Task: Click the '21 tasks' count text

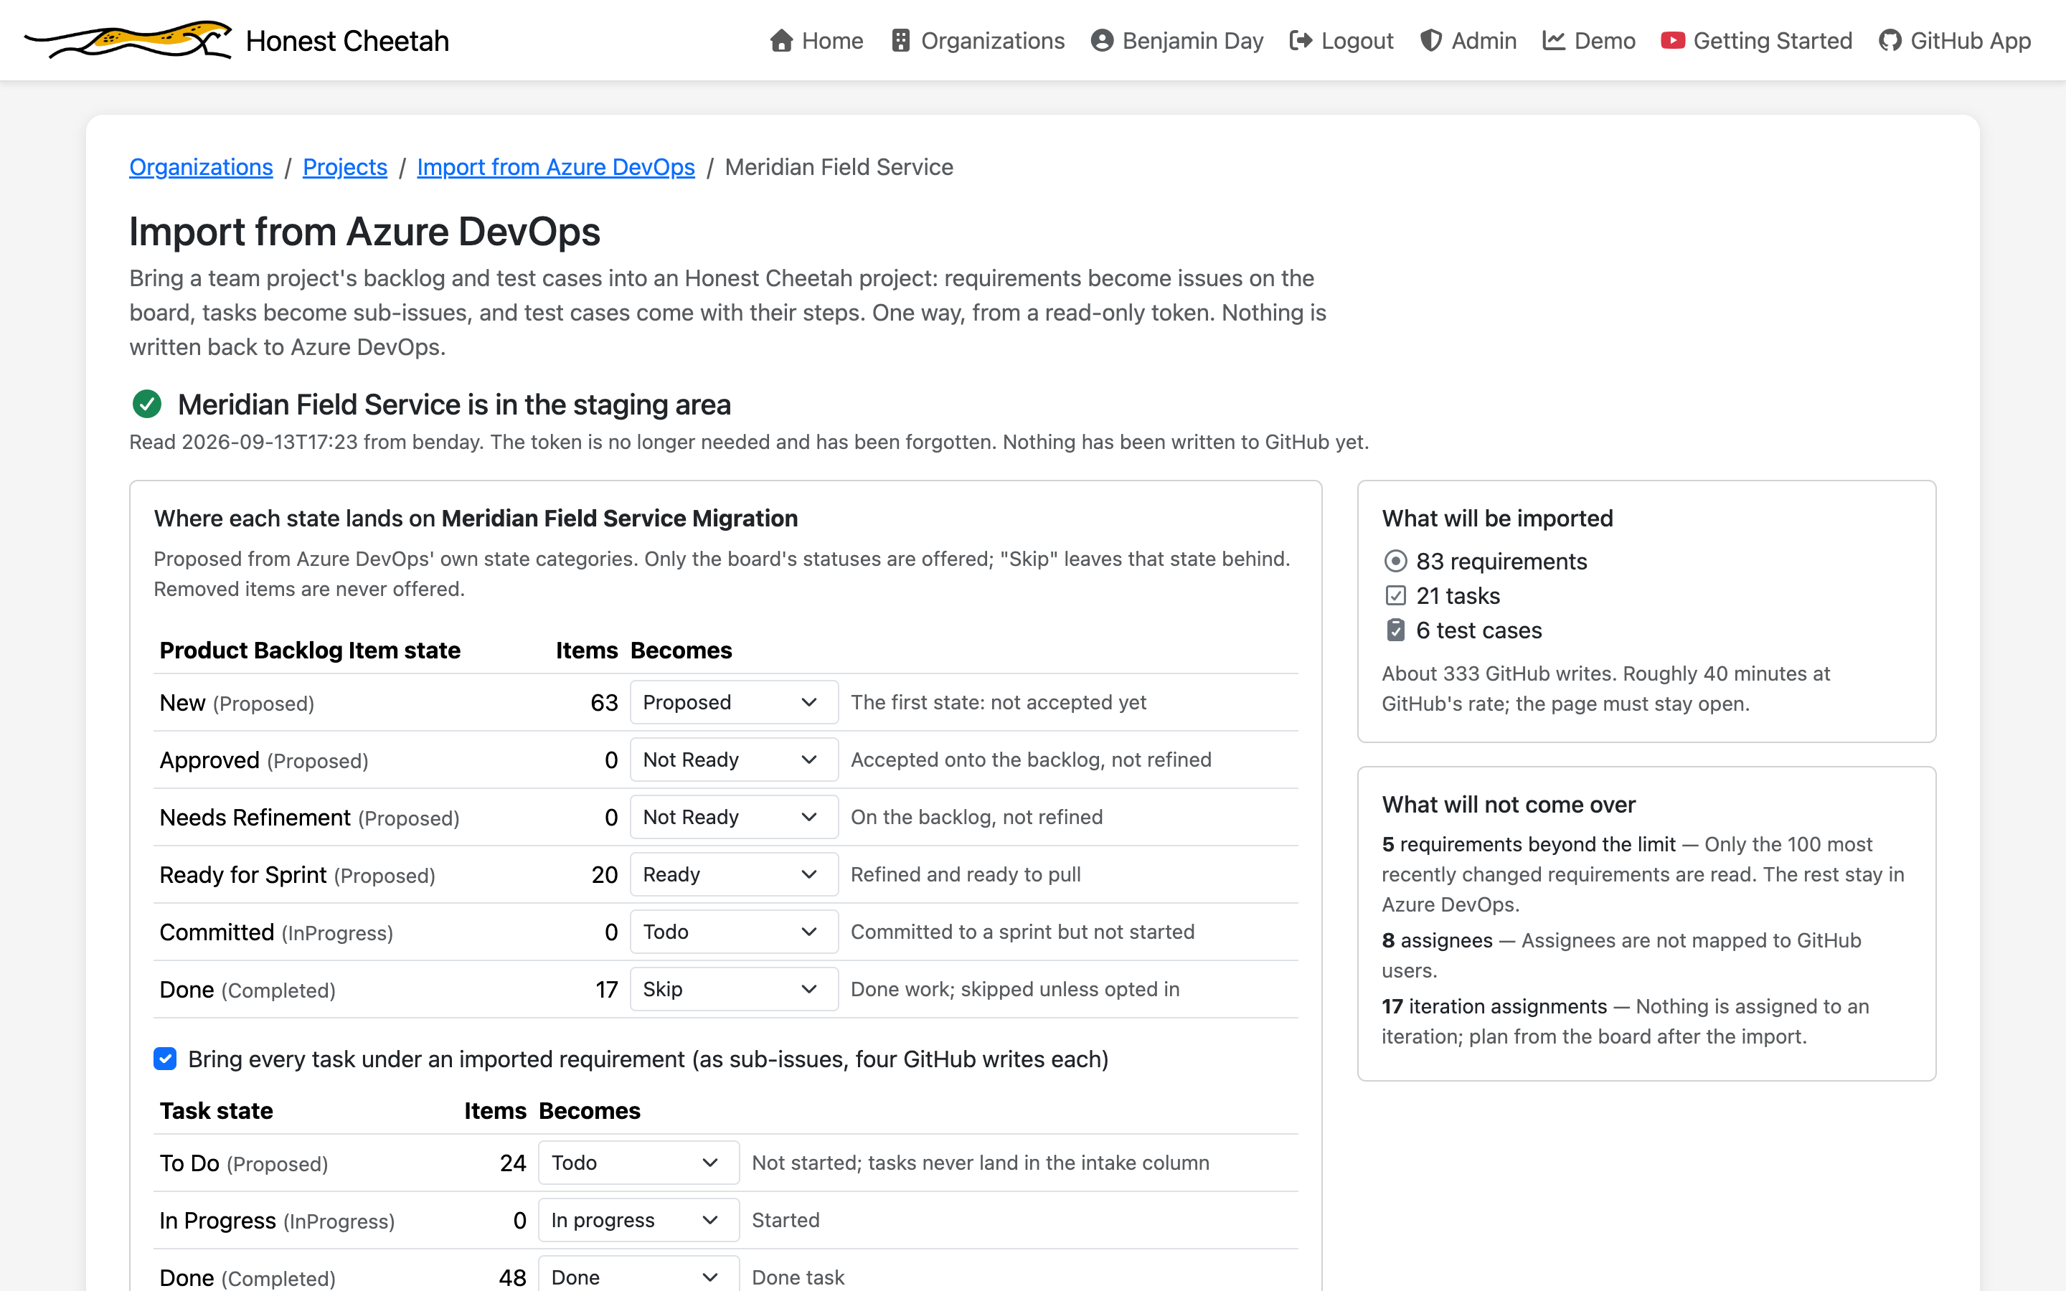Action: coord(1458,595)
